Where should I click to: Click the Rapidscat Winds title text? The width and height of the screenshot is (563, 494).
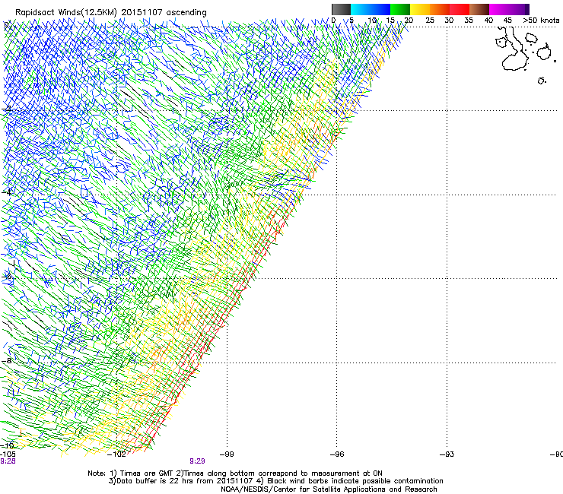click(x=111, y=13)
